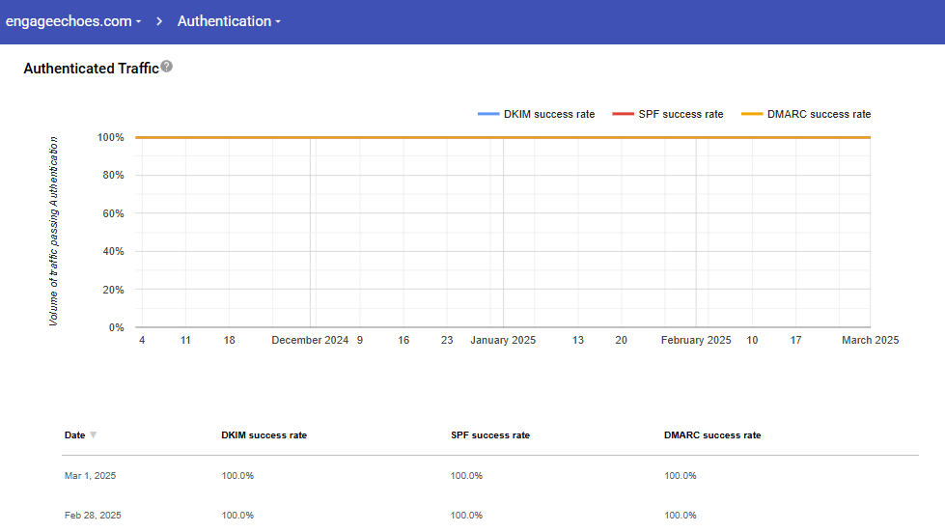Toggle SPF success rate legend label
This screenshot has width=945, height=532.
coord(681,114)
